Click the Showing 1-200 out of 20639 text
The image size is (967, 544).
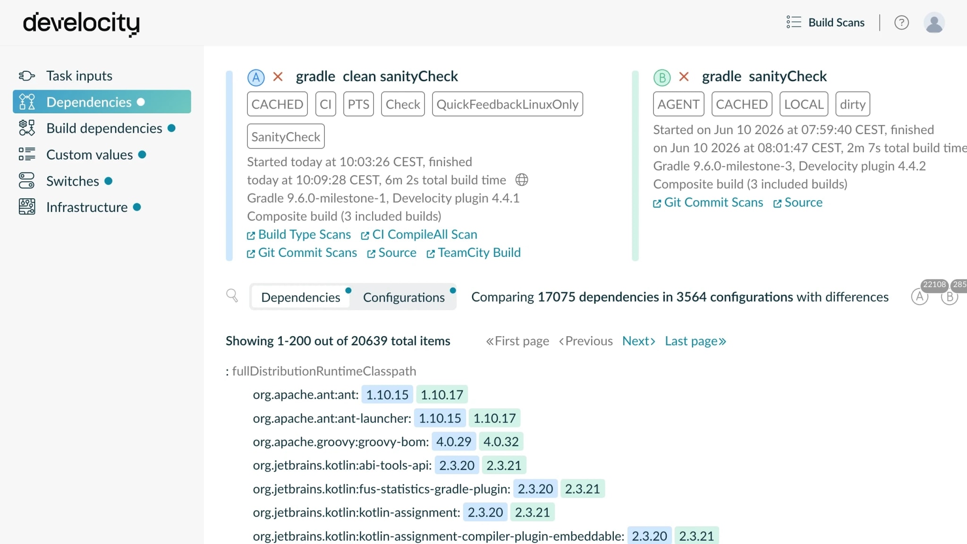click(x=338, y=341)
